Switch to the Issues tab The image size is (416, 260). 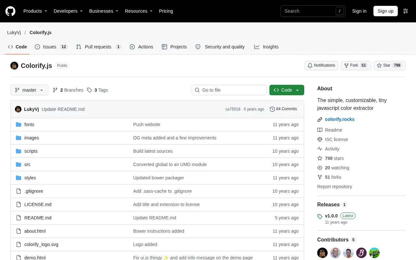(51, 47)
